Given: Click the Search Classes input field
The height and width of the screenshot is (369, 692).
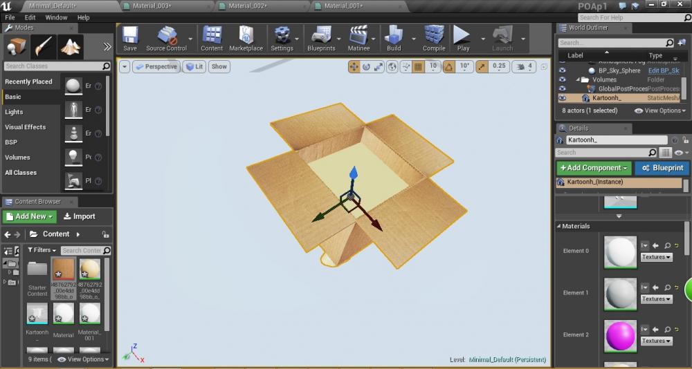Looking at the screenshot, I should tap(53, 66).
